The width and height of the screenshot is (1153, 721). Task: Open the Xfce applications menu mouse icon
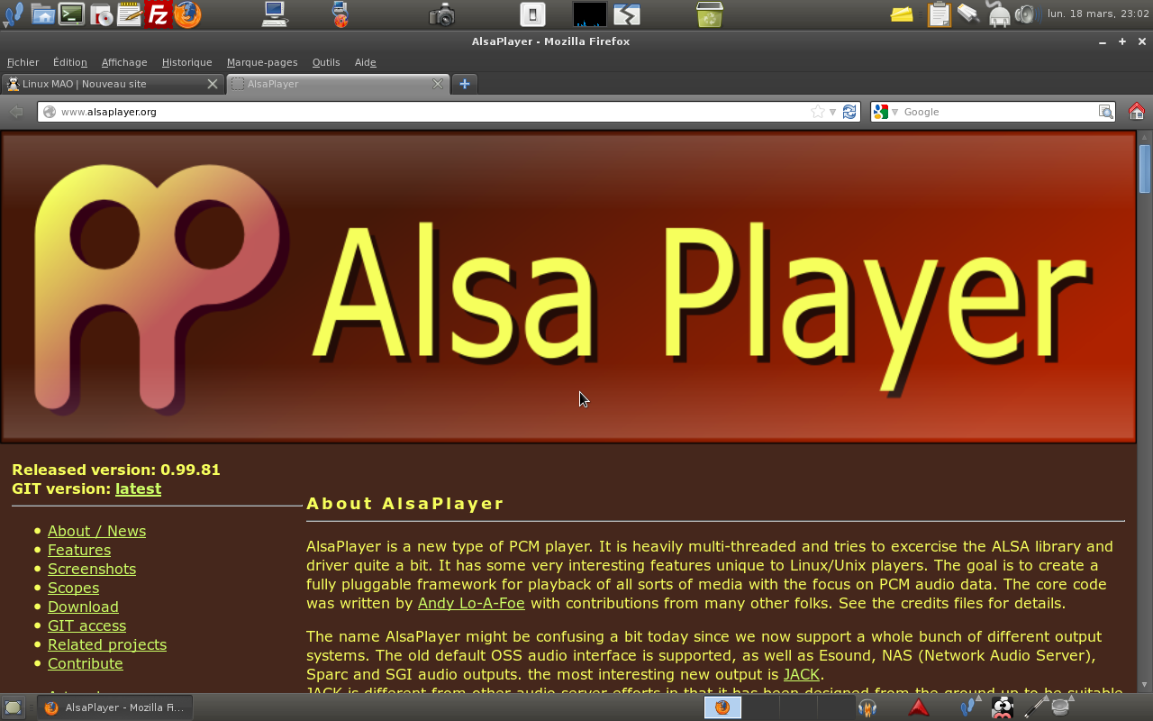click(x=13, y=14)
